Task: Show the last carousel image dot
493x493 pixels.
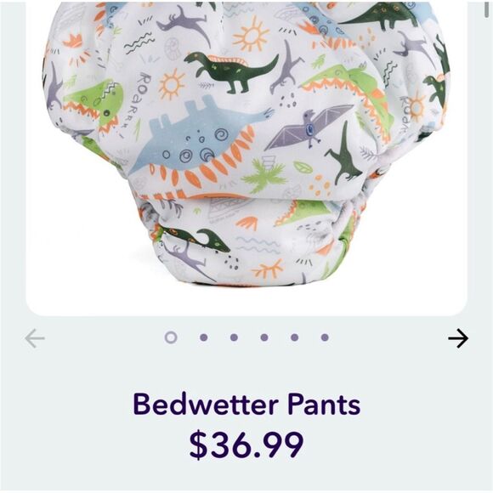Action: click(x=325, y=337)
